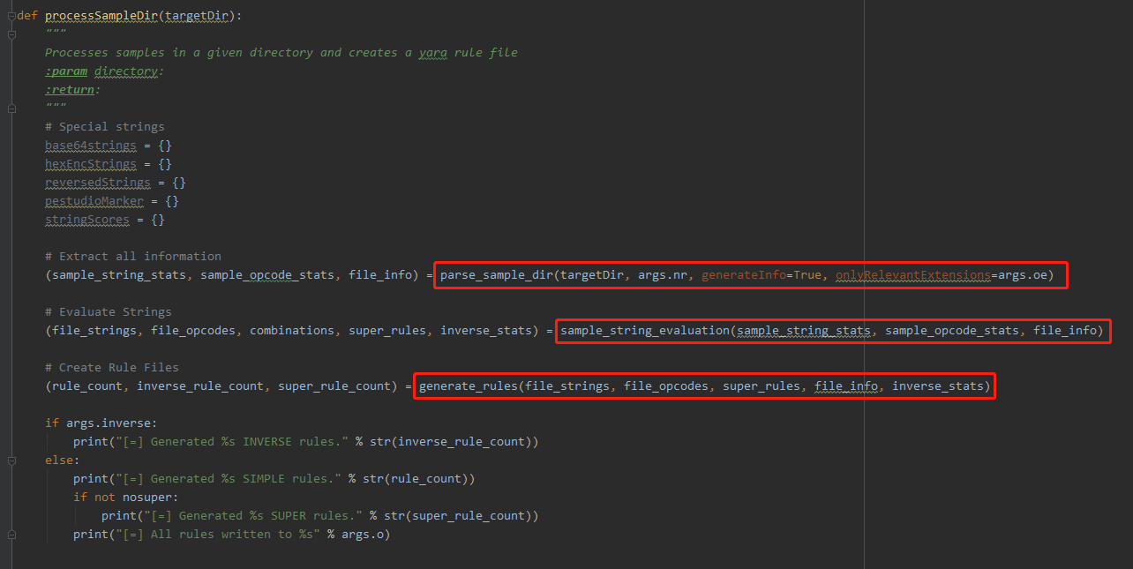The image size is (1133, 569).
Task: Click the 'if args.inverse:' condition
Action: [x=101, y=423]
